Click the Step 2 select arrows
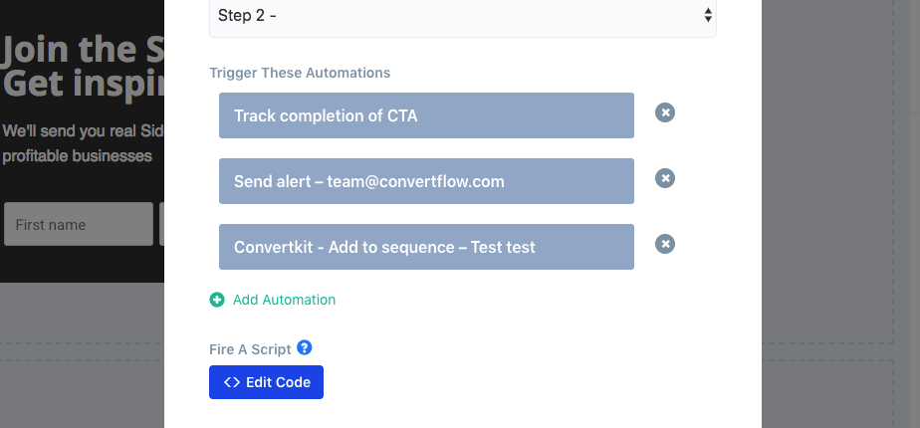The width and height of the screenshot is (920, 428). coord(707,16)
